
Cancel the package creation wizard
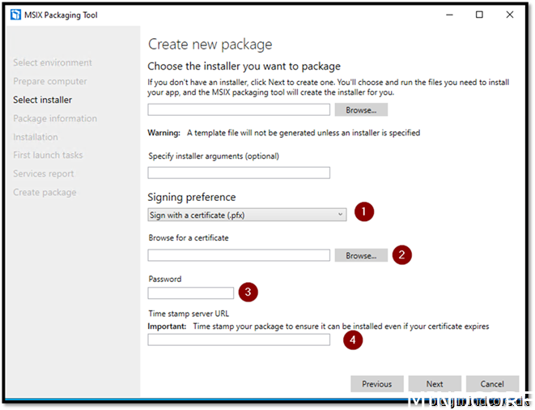click(492, 384)
